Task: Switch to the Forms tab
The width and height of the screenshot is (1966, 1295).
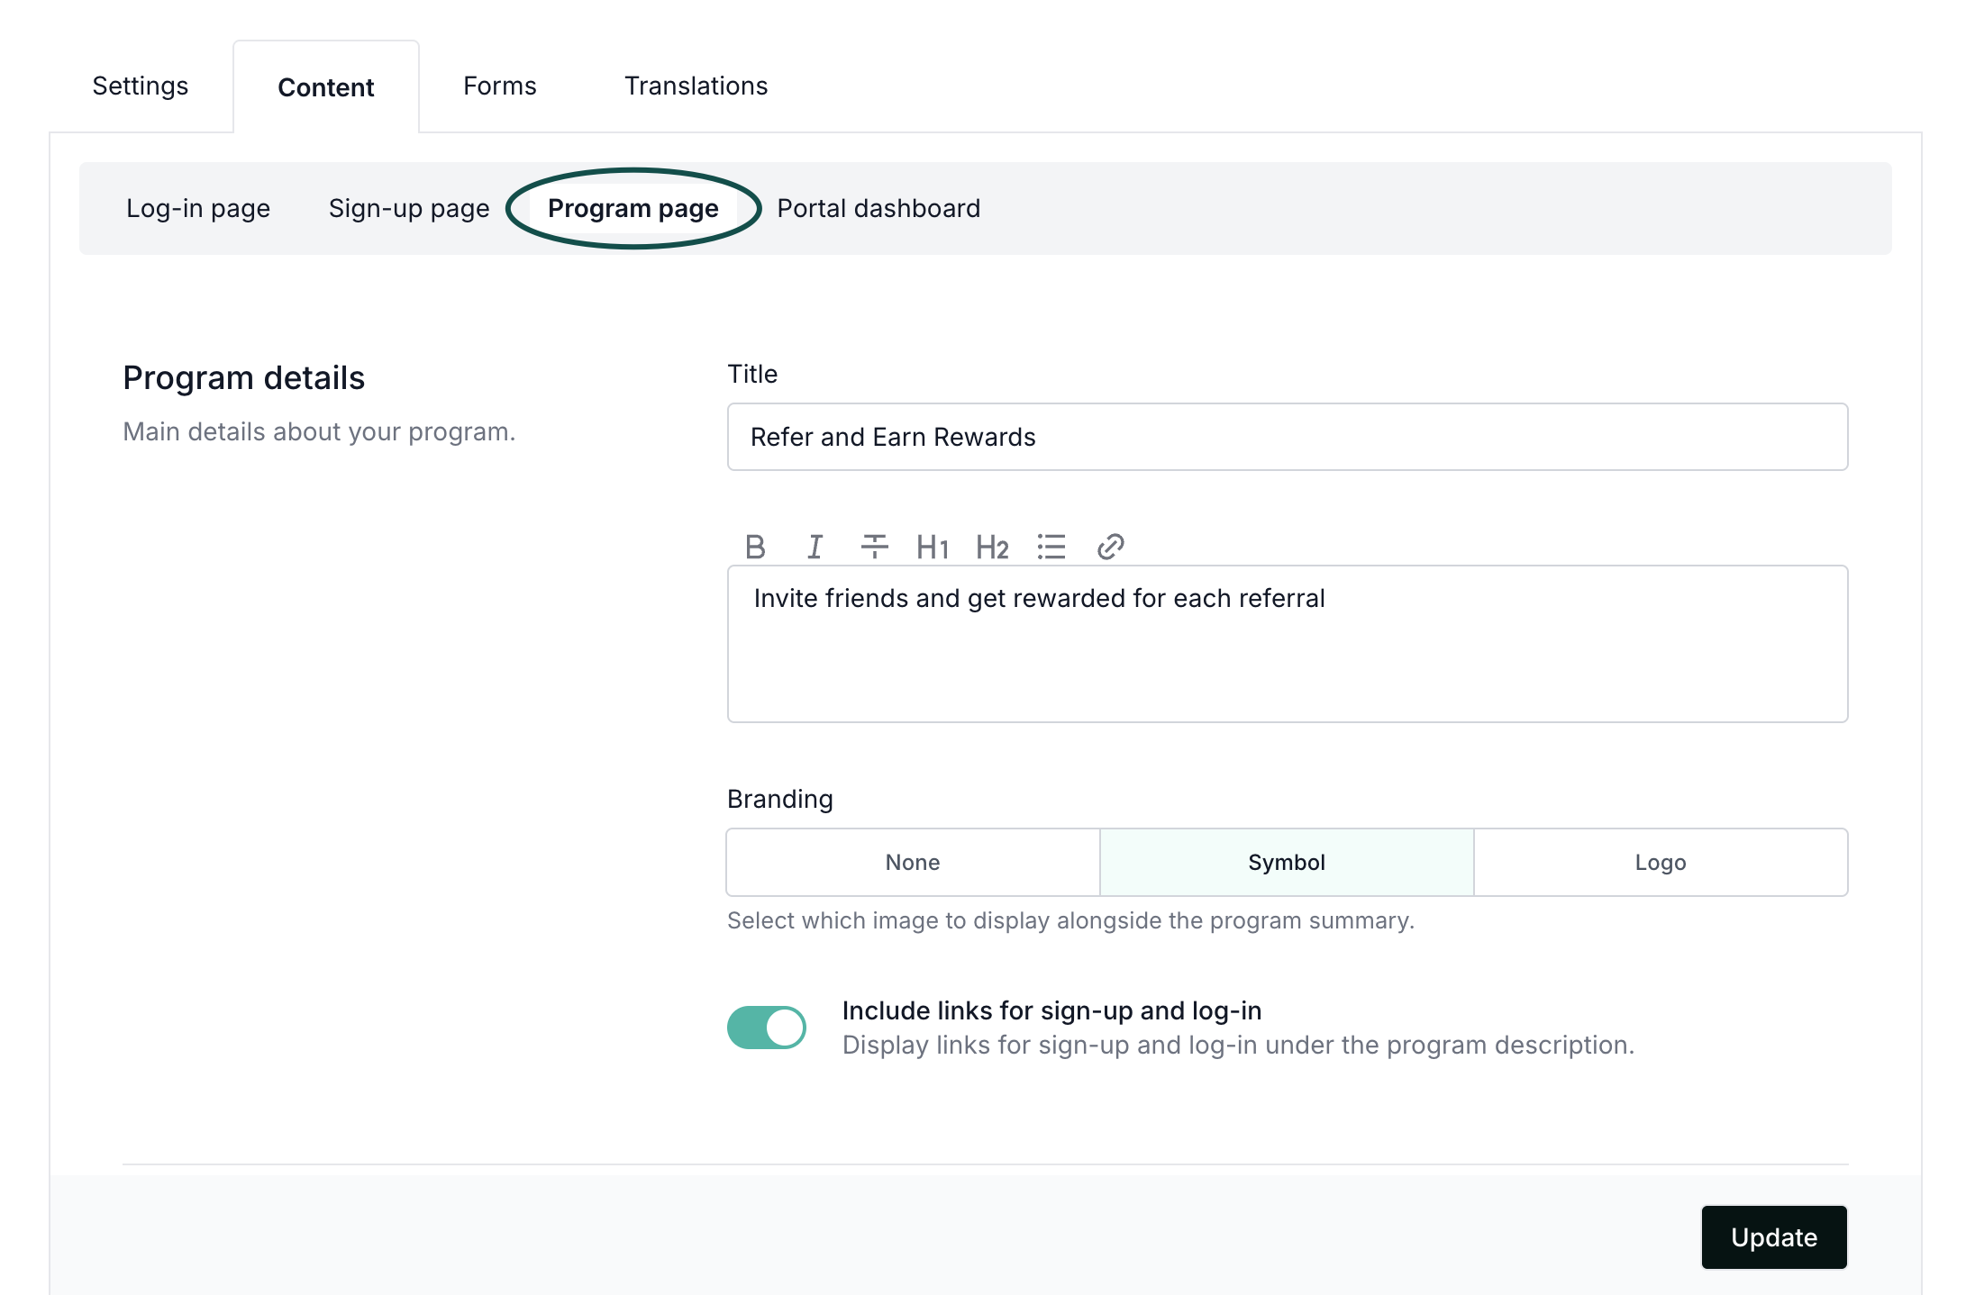Action: (500, 86)
